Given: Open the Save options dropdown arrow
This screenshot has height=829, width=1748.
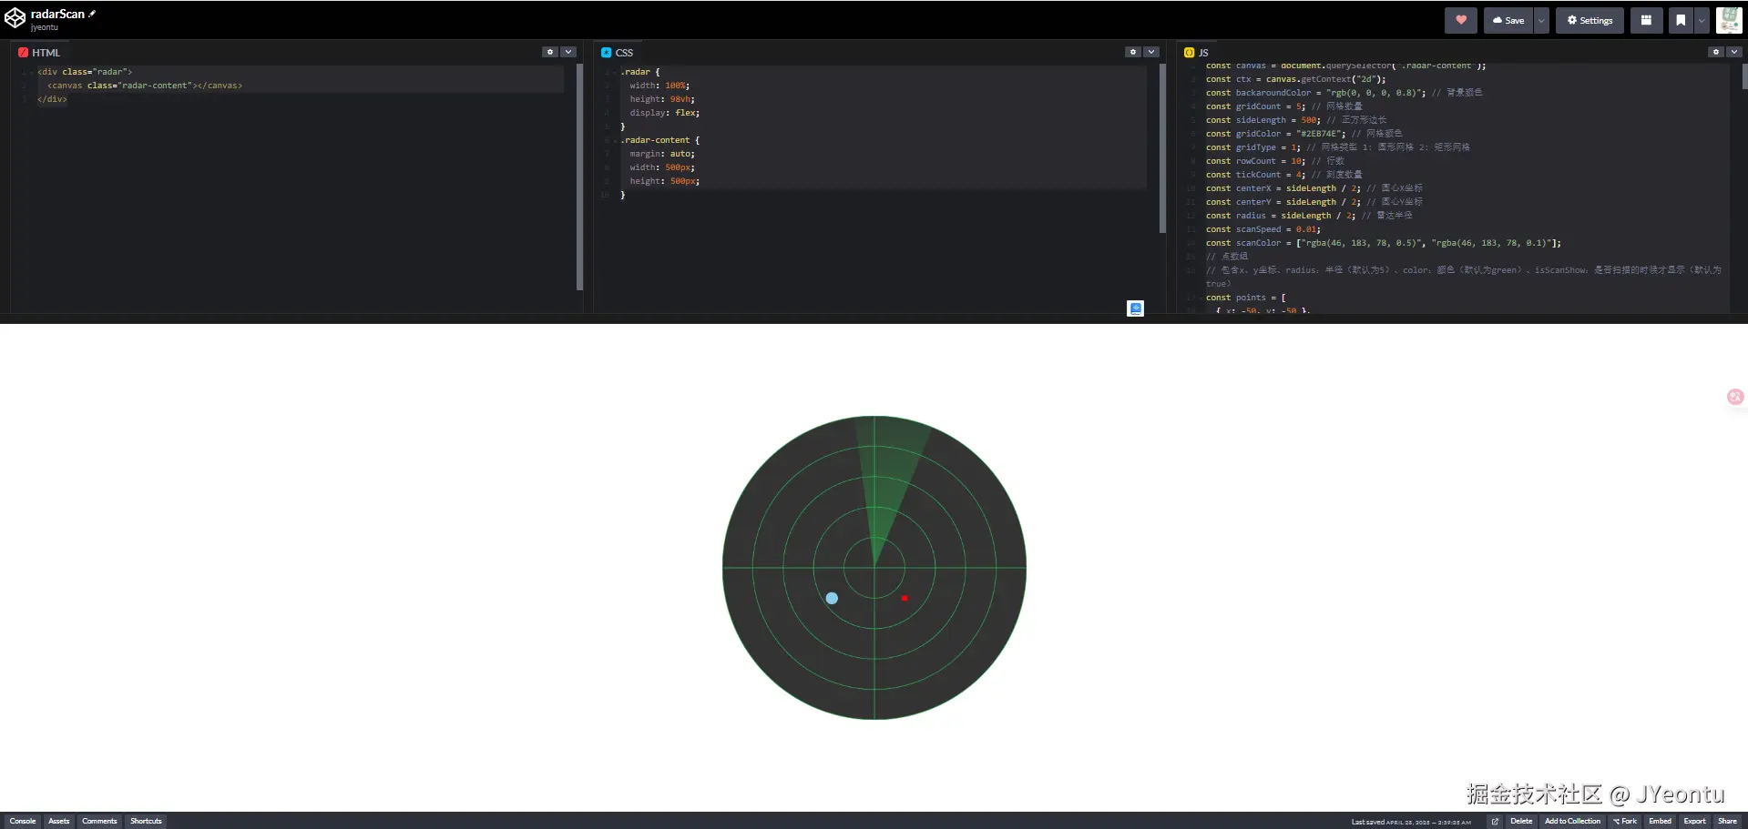Looking at the screenshot, I should [x=1541, y=20].
